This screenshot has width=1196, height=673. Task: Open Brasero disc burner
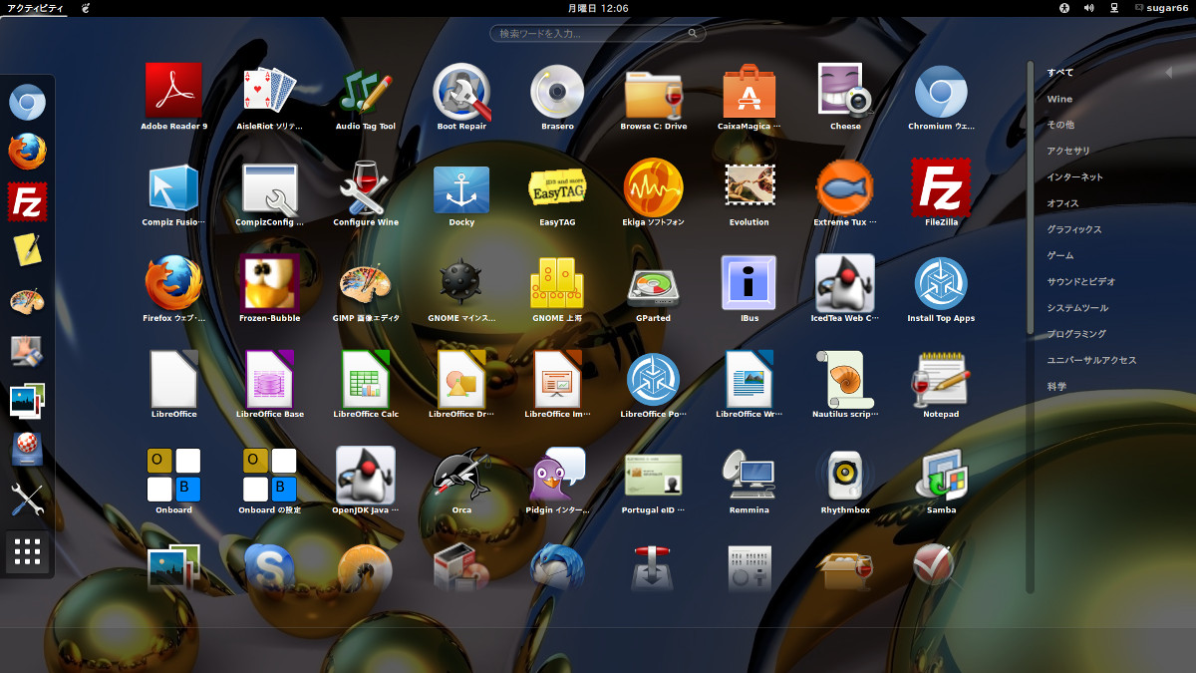557,91
